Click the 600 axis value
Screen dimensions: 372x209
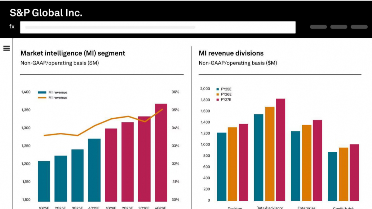[x=207, y=167]
